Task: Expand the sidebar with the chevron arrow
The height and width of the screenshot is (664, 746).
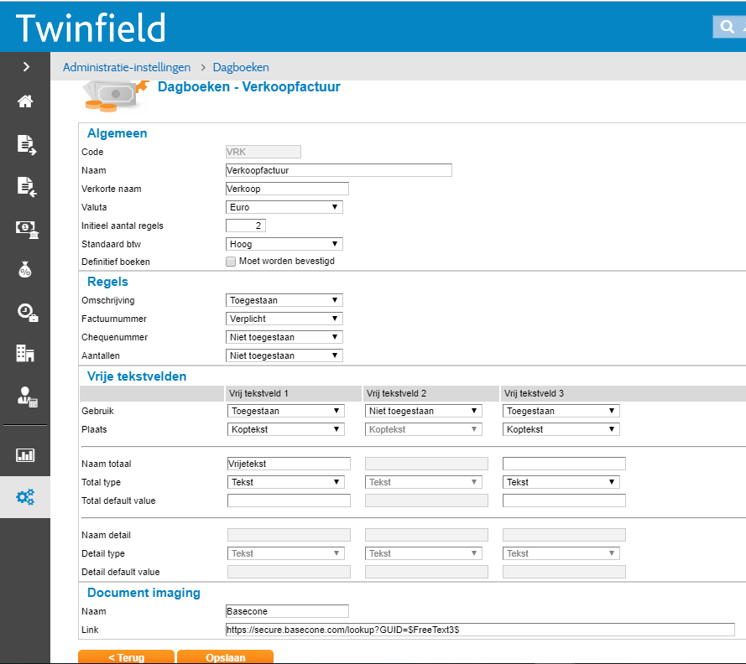Action: [25, 67]
